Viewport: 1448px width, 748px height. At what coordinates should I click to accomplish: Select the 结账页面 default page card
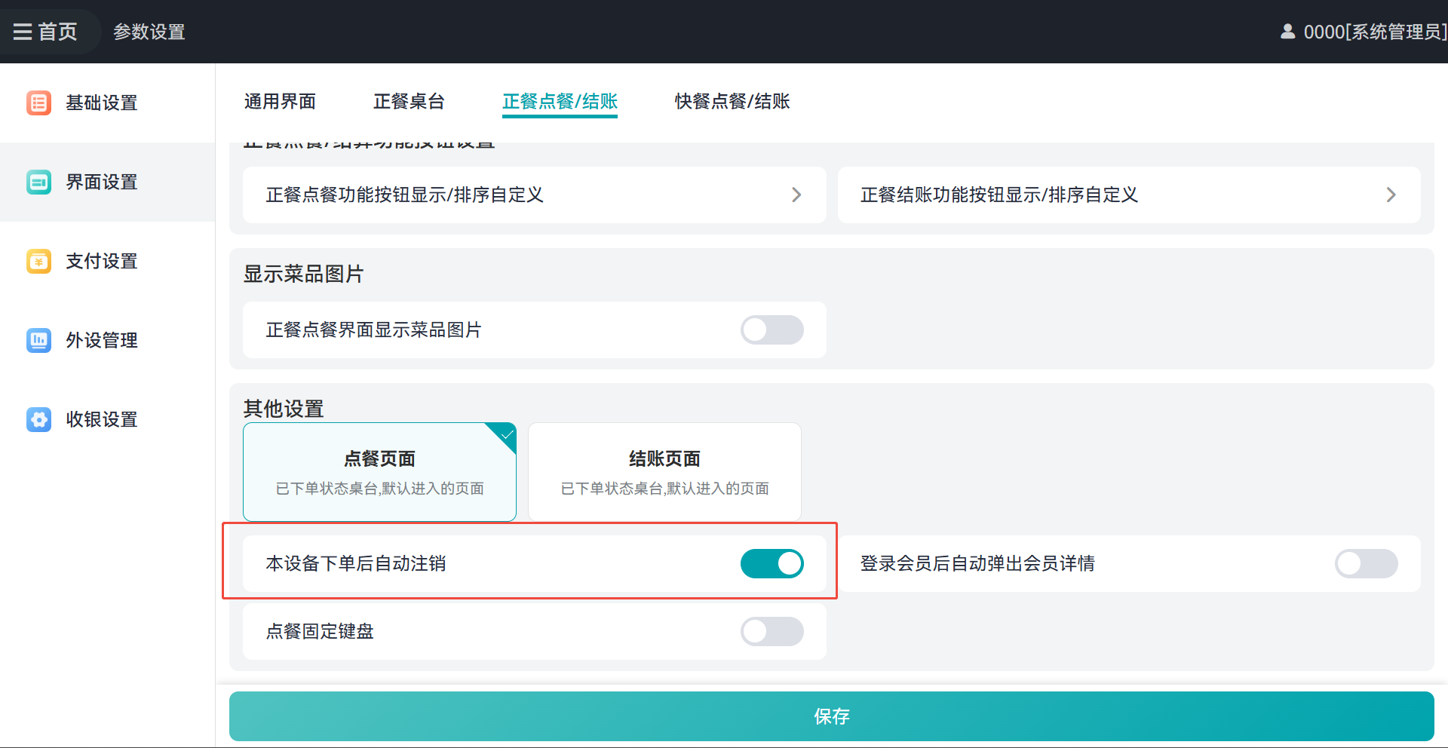pyautogui.click(x=664, y=472)
